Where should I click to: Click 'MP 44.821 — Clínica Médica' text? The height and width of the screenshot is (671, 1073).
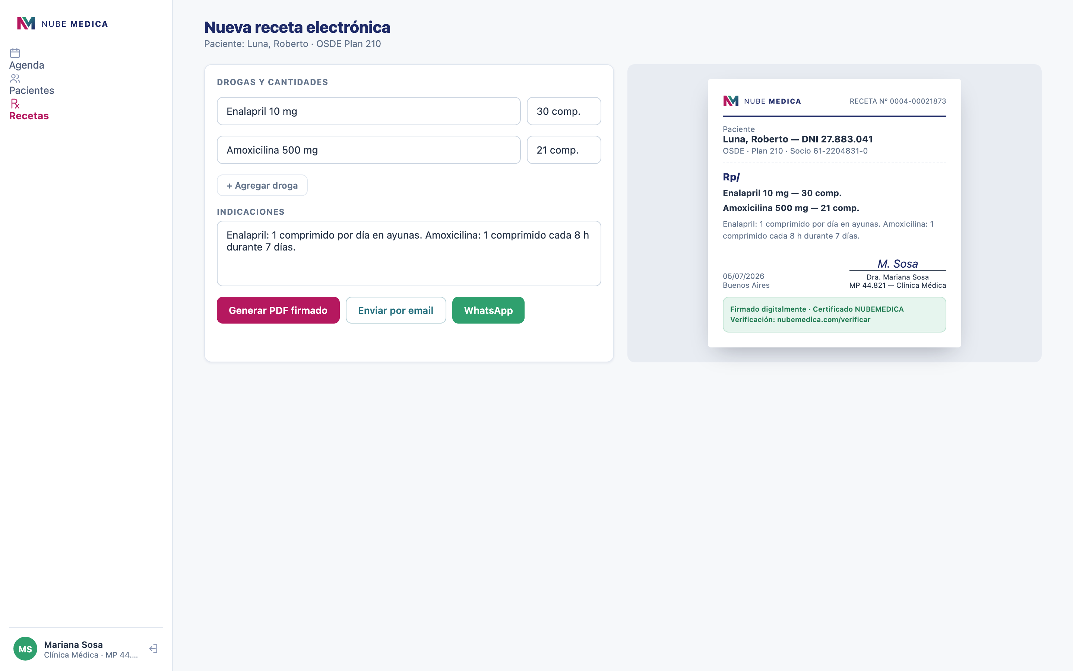[x=898, y=285]
